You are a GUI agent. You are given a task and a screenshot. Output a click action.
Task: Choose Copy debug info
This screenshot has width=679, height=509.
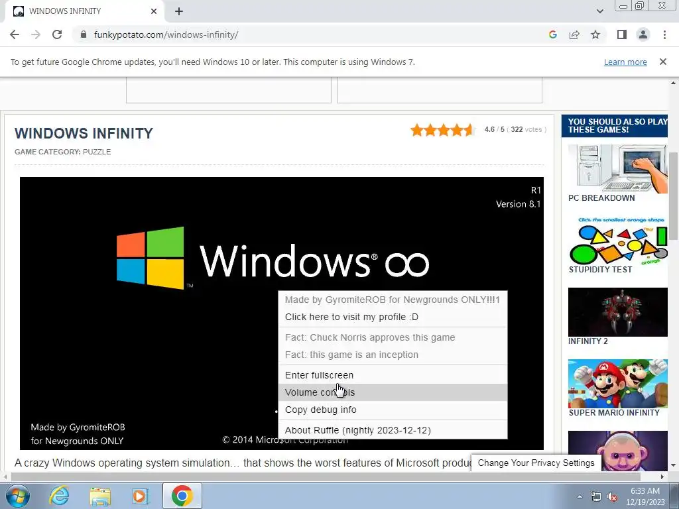click(393, 410)
